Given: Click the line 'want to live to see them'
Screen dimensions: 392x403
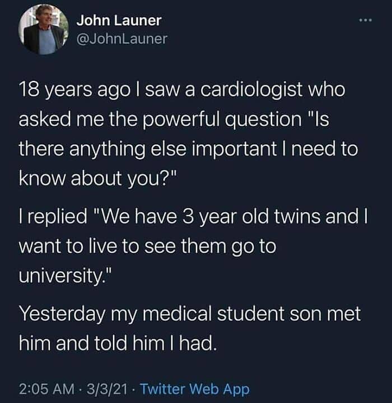Looking at the screenshot, I should point(147,246).
